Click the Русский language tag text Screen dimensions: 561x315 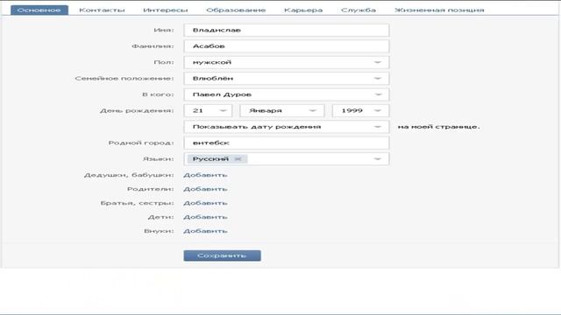(210, 159)
